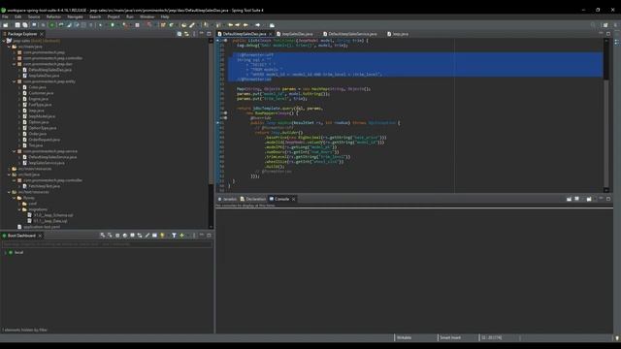Collapse the com.promineotech.jeep.service package
Screen dimensions: 621x349
tap(15, 151)
